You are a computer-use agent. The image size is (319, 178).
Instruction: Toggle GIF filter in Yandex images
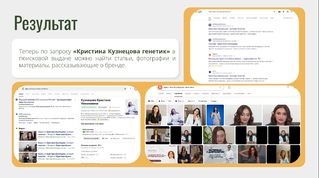(x=169, y=101)
